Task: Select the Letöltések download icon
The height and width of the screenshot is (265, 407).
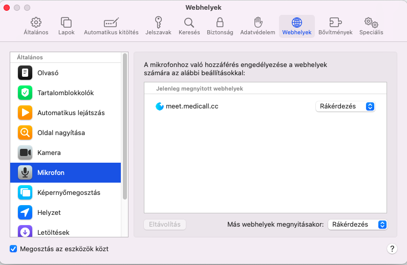Action: pos(25,231)
